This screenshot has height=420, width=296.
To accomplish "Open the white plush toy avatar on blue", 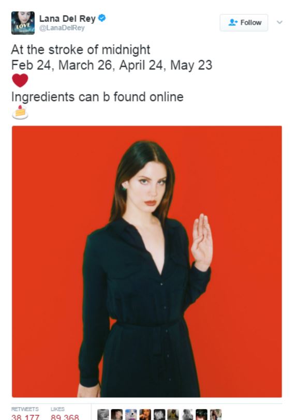I will click(x=131, y=415).
